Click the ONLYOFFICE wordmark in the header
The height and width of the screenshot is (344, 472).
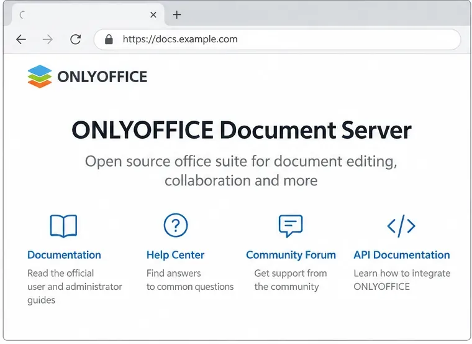point(102,77)
